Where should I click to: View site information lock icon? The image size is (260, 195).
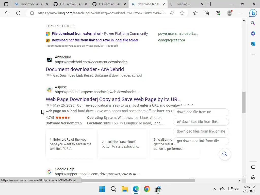[x=32, y=13]
